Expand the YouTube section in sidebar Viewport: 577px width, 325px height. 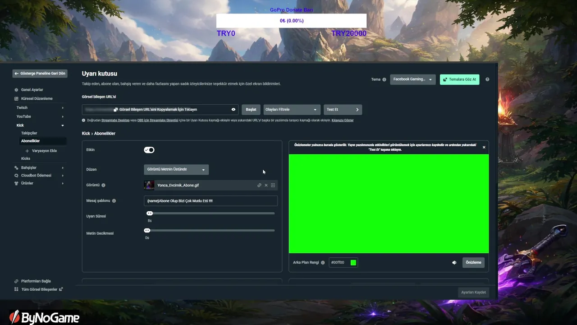(63, 116)
